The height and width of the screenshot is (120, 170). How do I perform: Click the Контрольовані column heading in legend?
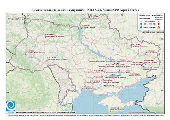pyautogui.click(x=145, y=18)
